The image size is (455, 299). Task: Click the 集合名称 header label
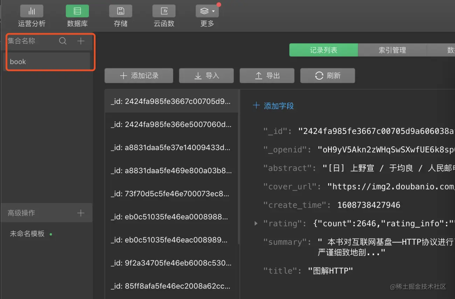[21, 41]
